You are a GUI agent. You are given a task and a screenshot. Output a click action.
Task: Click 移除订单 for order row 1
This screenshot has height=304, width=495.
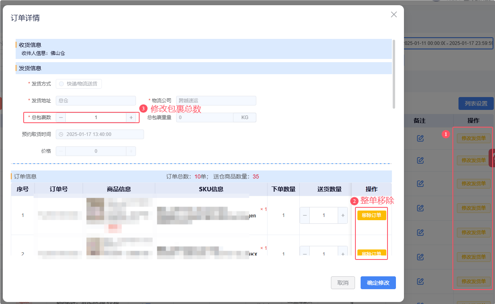click(x=371, y=215)
